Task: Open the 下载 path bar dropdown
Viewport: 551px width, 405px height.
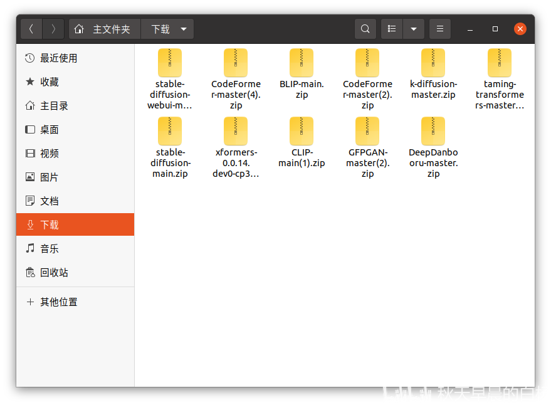Action: point(167,29)
